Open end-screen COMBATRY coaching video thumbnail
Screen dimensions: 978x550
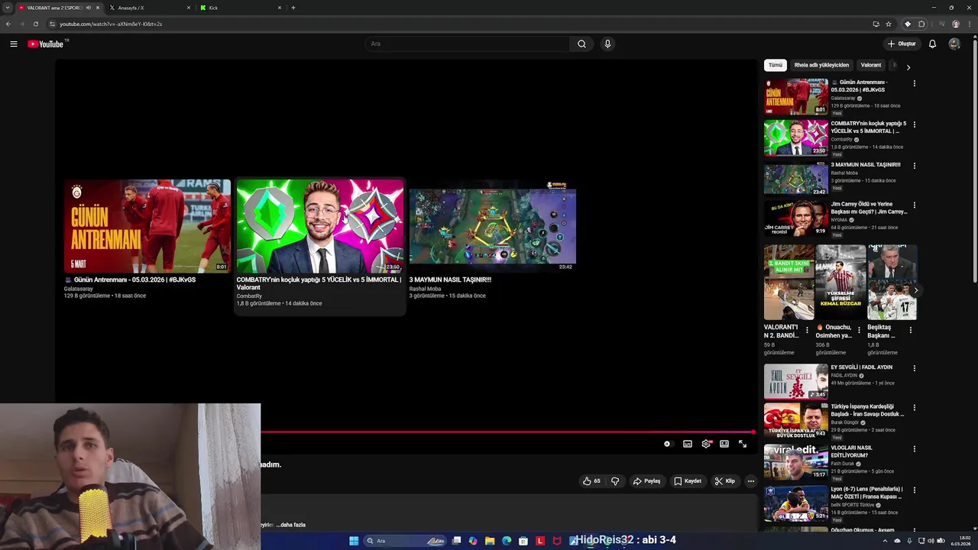[320, 226]
